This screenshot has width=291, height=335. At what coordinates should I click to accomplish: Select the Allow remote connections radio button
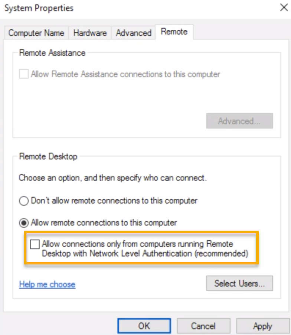click(24, 223)
